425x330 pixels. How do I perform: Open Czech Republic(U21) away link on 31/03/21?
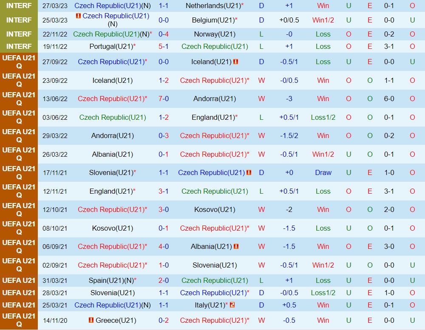[215, 280]
